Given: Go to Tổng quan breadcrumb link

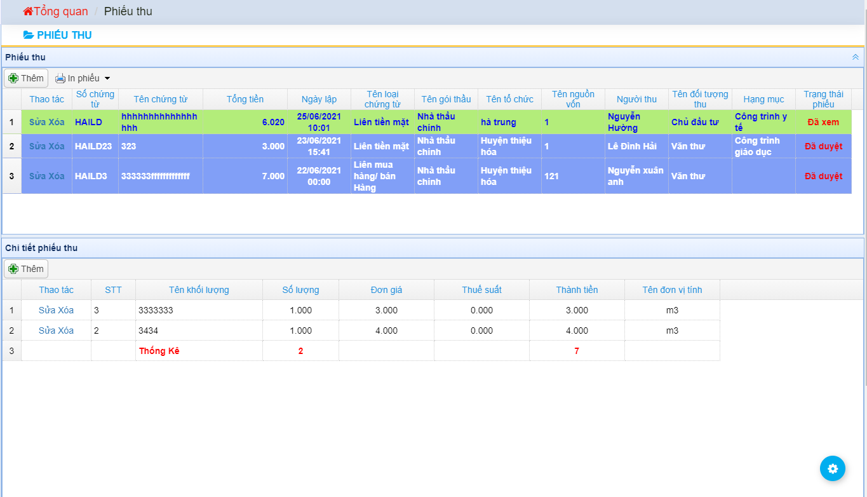Looking at the screenshot, I should (60, 11).
